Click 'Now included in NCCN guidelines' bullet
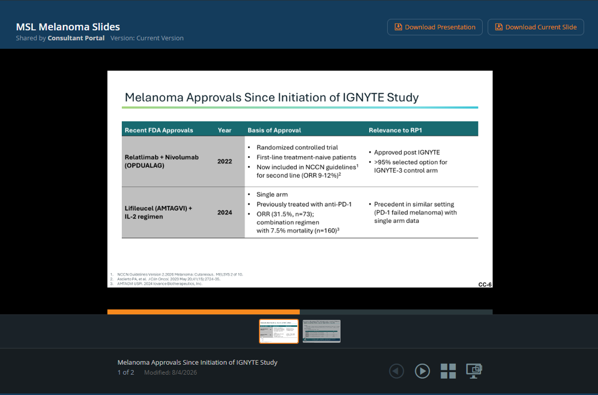This screenshot has width=598, height=395. [x=307, y=171]
